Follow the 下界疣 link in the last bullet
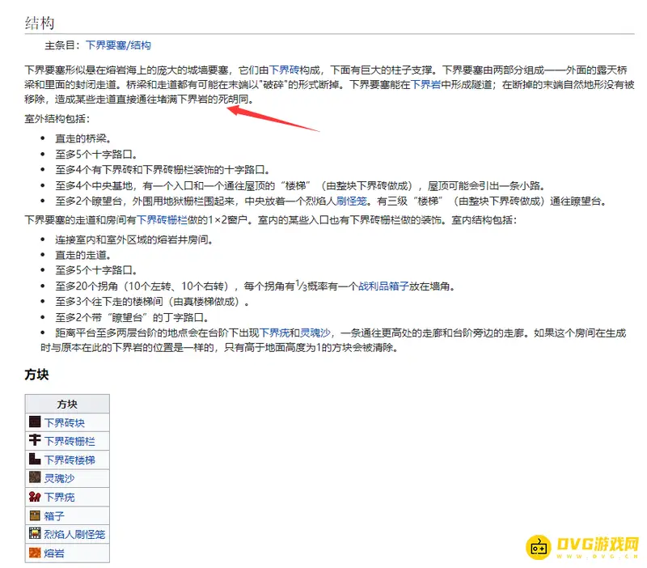The image size is (647, 568). pyautogui.click(x=275, y=333)
